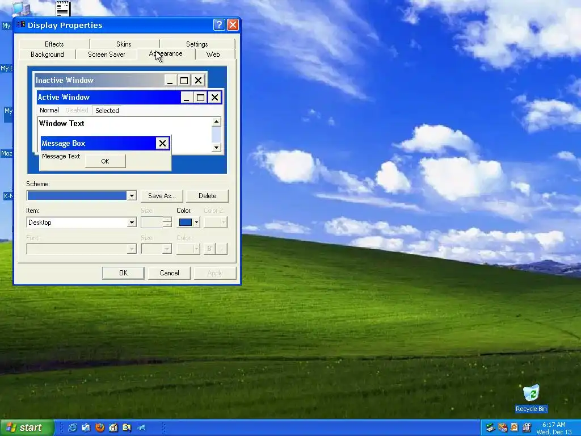
Task: Open the item Color picker dropdown arrow
Action: 196,223
